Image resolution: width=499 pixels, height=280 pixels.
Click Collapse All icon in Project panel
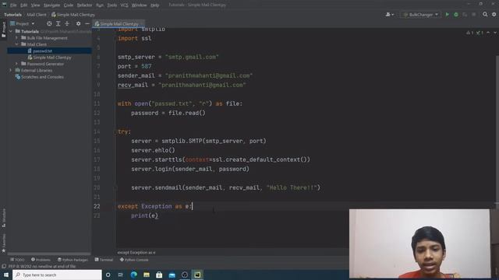(67, 23)
